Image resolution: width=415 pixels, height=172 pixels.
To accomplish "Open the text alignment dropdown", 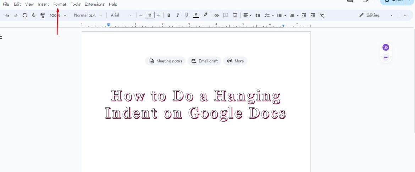I will (248, 15).
